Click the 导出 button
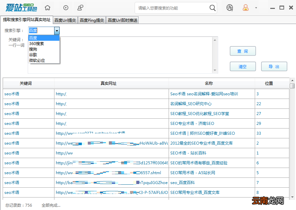This screenshot has height=210, width=296. 274,66
